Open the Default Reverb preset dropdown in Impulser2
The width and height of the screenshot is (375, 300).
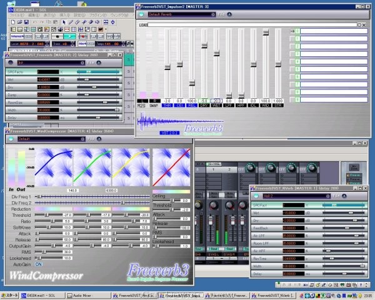tap(181, 14)
